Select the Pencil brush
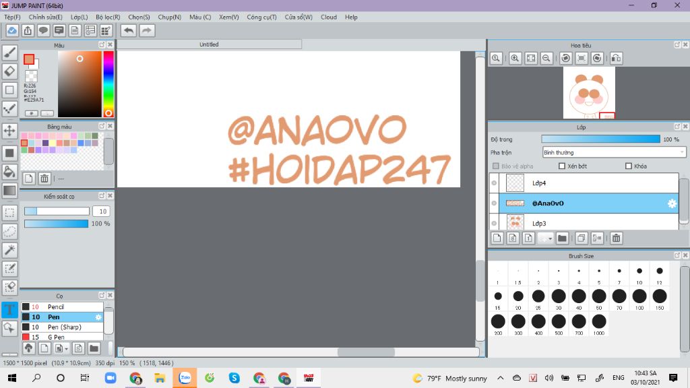This screenshot has width=690, height=388. 62,306
